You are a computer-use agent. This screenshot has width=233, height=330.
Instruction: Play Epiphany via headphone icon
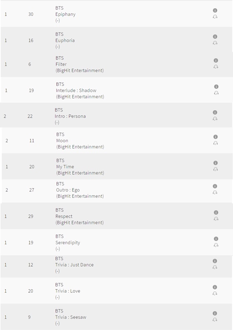tap(215, 17)
